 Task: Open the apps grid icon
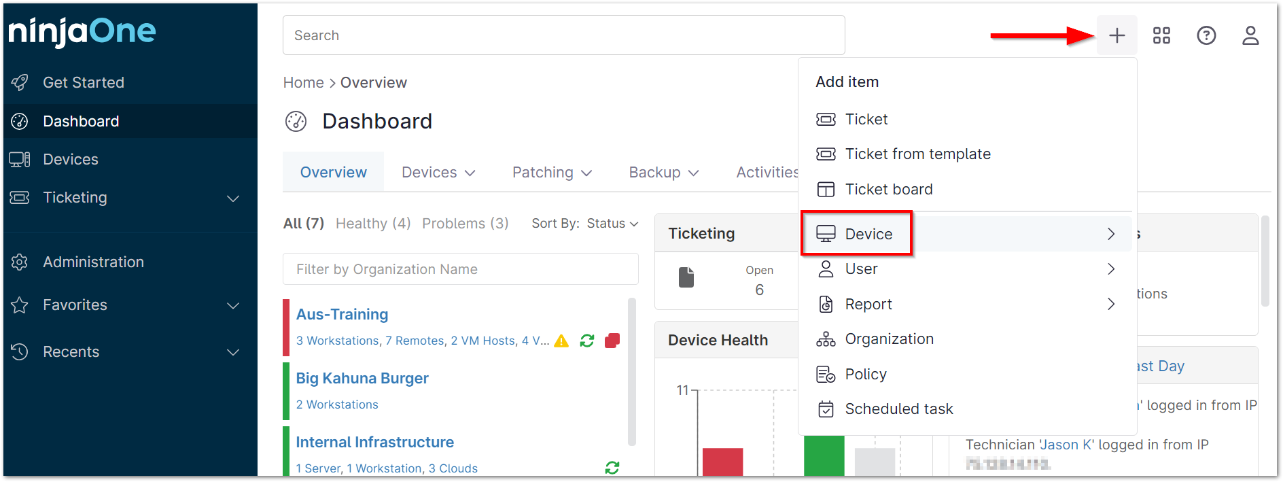click(1161, 35)
